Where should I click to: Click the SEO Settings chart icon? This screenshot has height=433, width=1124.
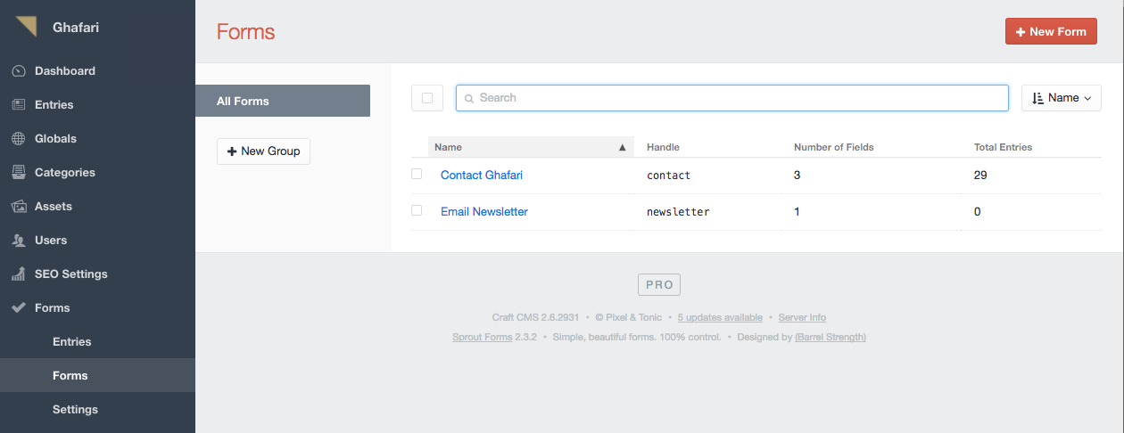(19, 274)
